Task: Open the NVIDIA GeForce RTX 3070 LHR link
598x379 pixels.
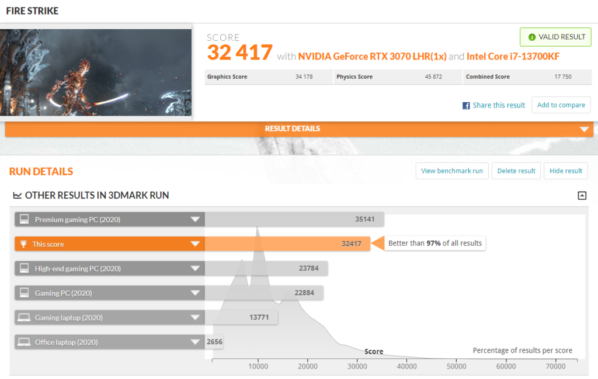Action: pyautogui.click(x=372, y=57)
